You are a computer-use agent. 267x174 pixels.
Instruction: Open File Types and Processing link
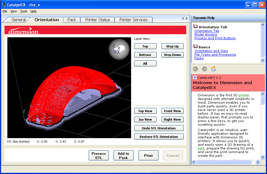pyautogui.click(x=215, y=55)
